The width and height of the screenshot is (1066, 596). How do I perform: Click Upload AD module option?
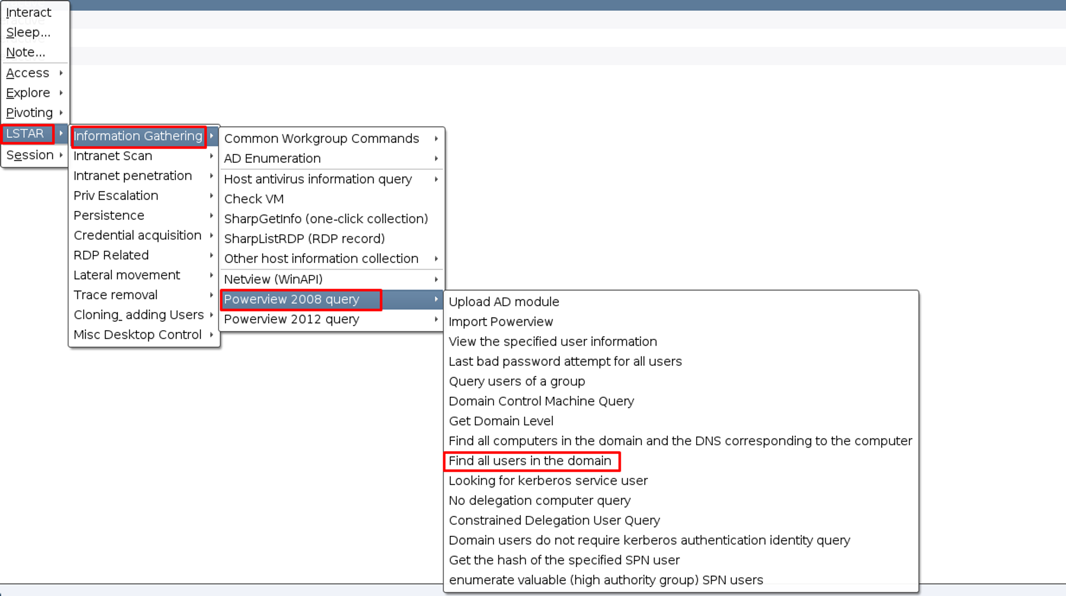(504, 302)
